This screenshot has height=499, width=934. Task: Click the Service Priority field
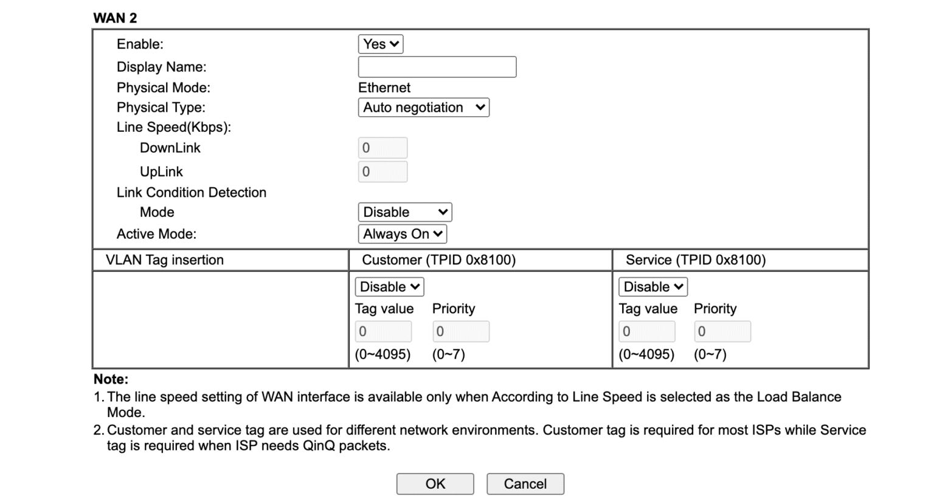722,332
